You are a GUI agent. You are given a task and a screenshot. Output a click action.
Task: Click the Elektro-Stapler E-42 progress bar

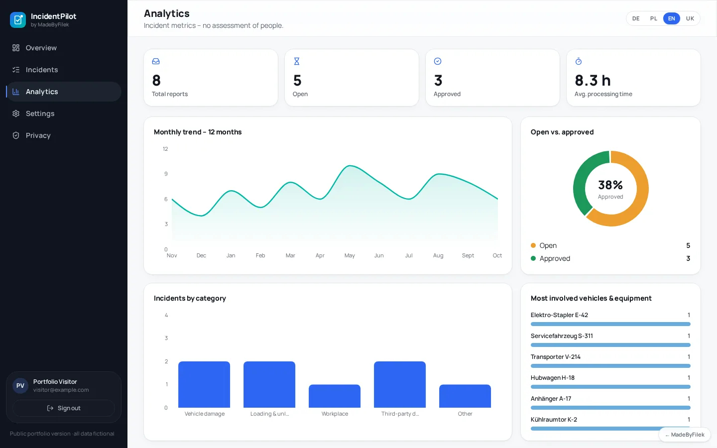coord(610,324)
